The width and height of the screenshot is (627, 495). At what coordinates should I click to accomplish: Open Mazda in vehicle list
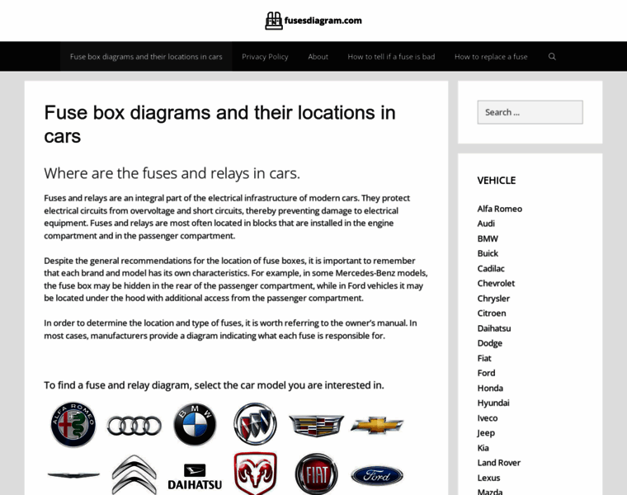(x=490, y=492)
